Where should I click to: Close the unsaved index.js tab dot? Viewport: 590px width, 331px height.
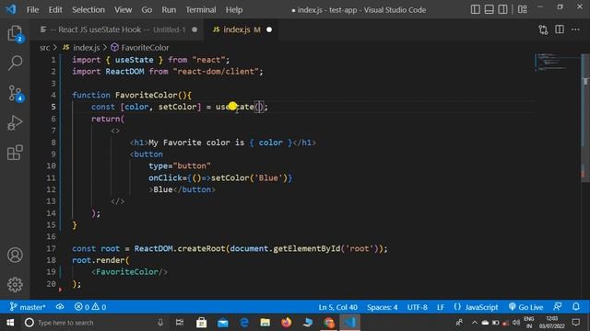[269, 29]
